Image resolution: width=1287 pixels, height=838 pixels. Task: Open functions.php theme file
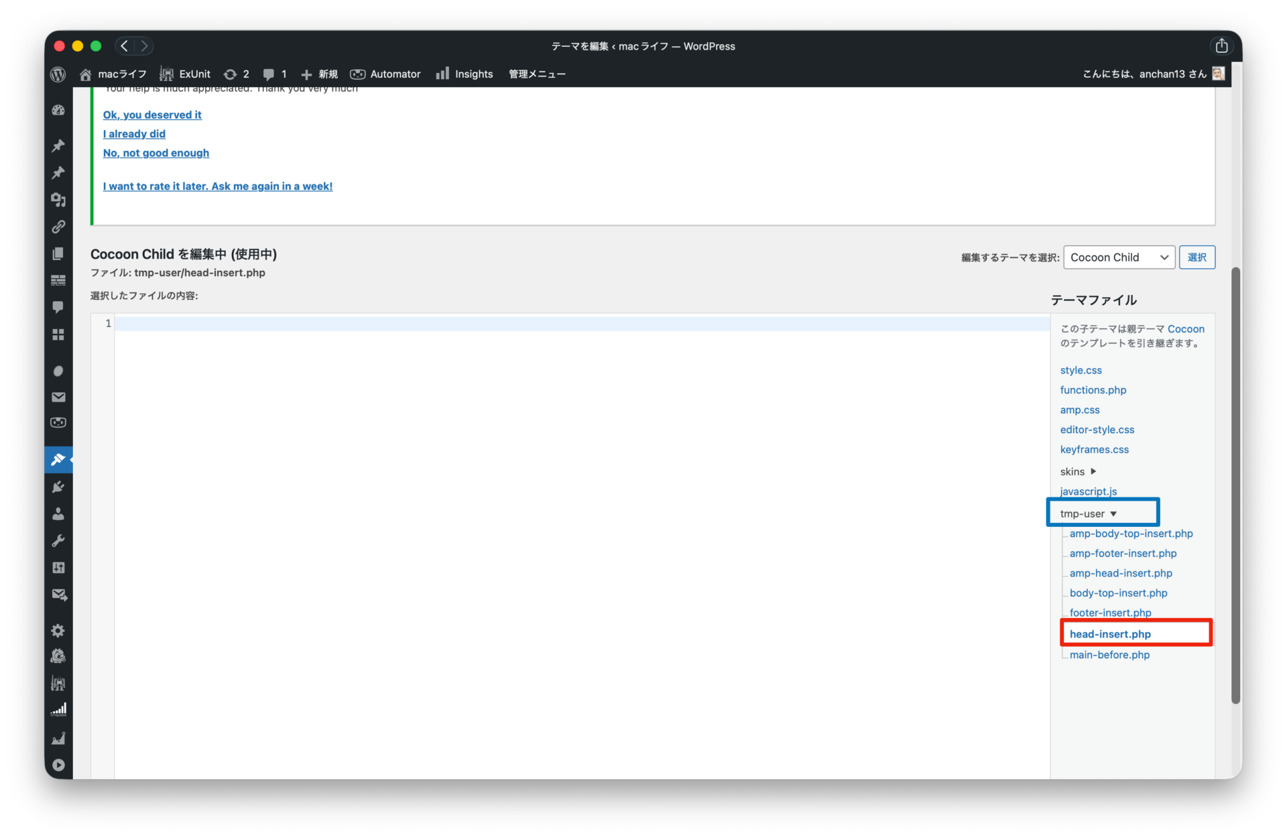[x=1093, y=390]
